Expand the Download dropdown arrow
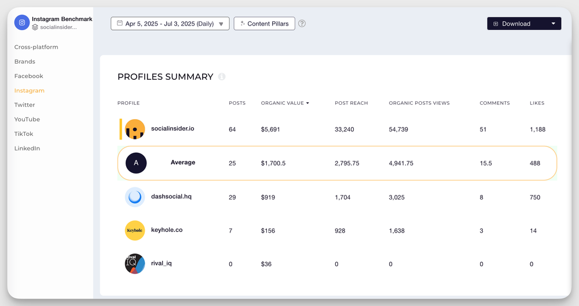 [553, 24]
